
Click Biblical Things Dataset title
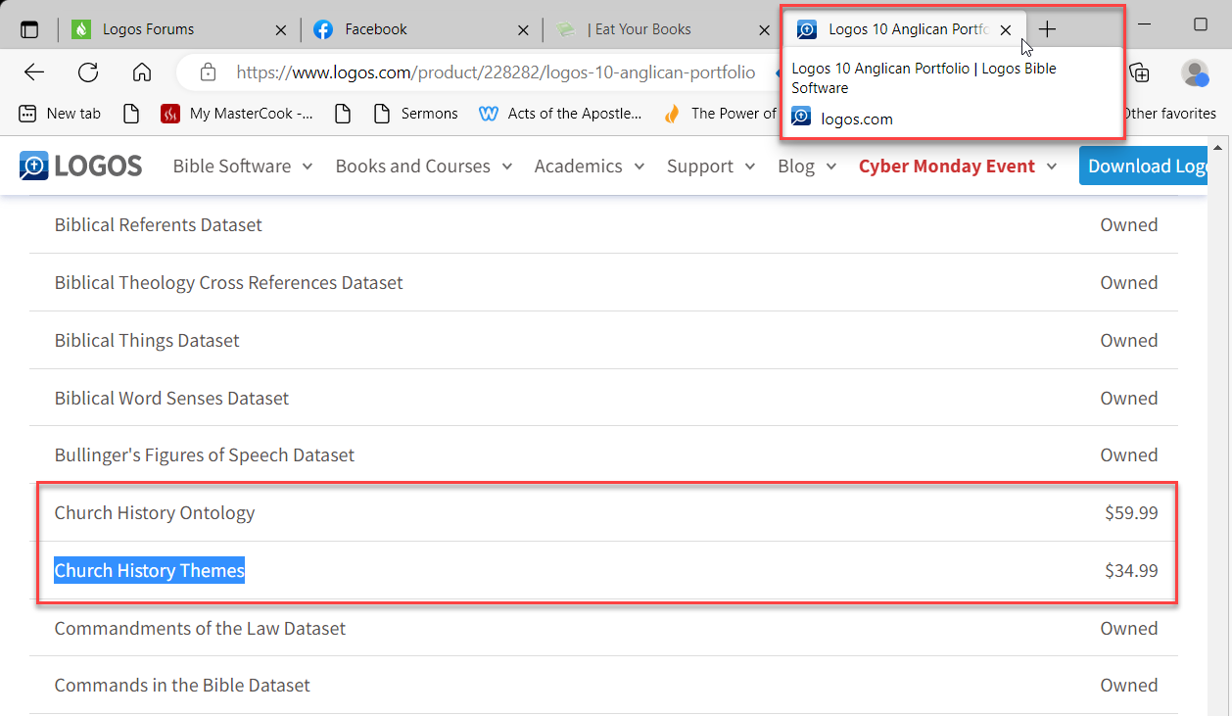click(147, 340)
